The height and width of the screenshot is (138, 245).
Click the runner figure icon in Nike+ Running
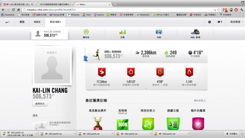point(97,54)
